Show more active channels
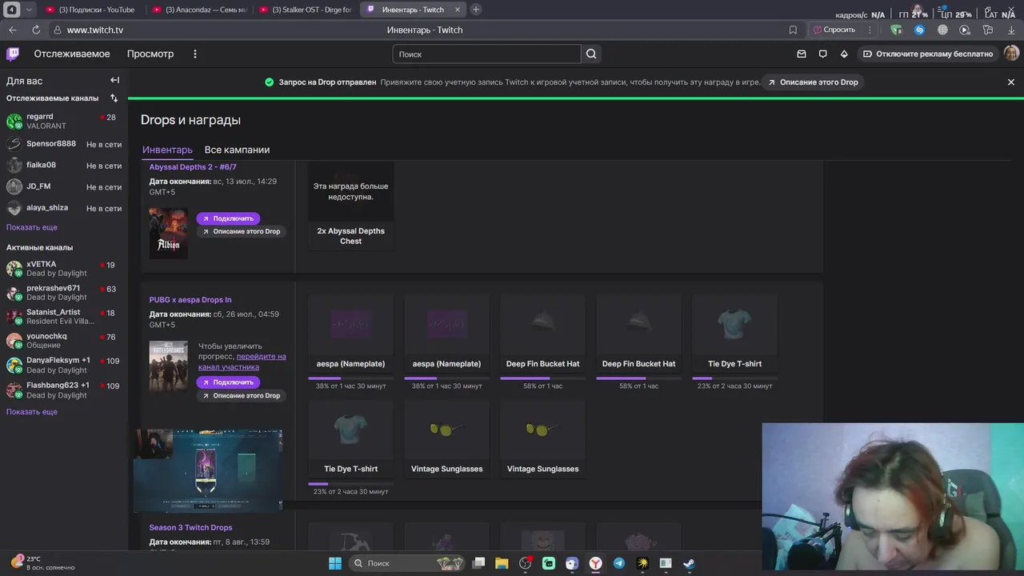 tap(32, 412)
